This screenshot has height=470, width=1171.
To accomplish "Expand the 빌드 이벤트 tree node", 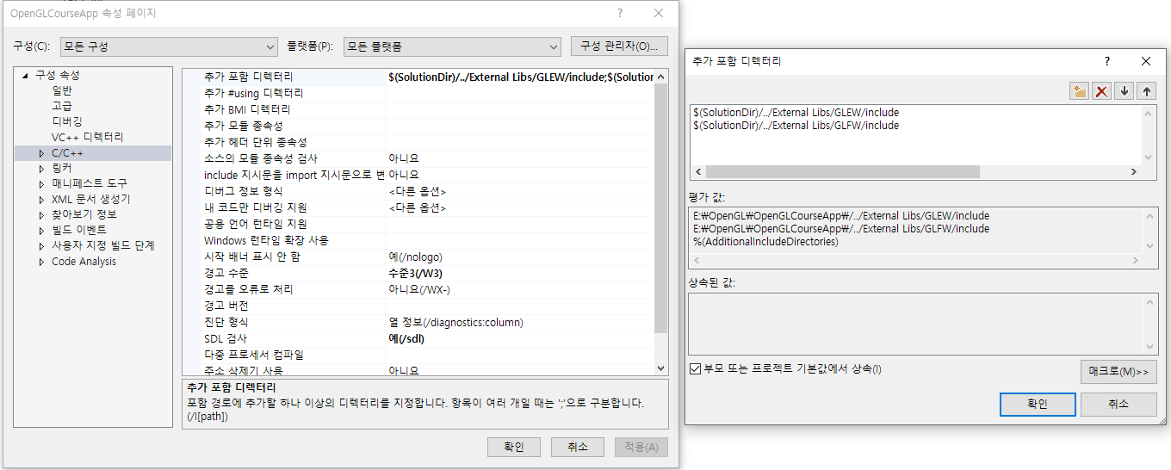I will [41, 231].
